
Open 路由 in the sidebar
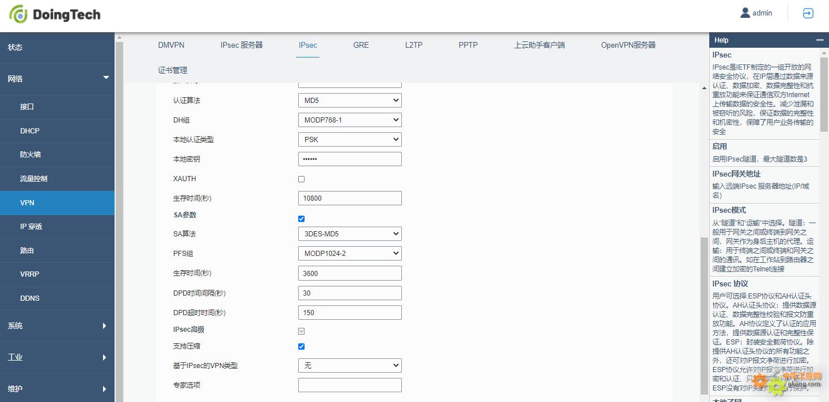(x=57, y=251)
